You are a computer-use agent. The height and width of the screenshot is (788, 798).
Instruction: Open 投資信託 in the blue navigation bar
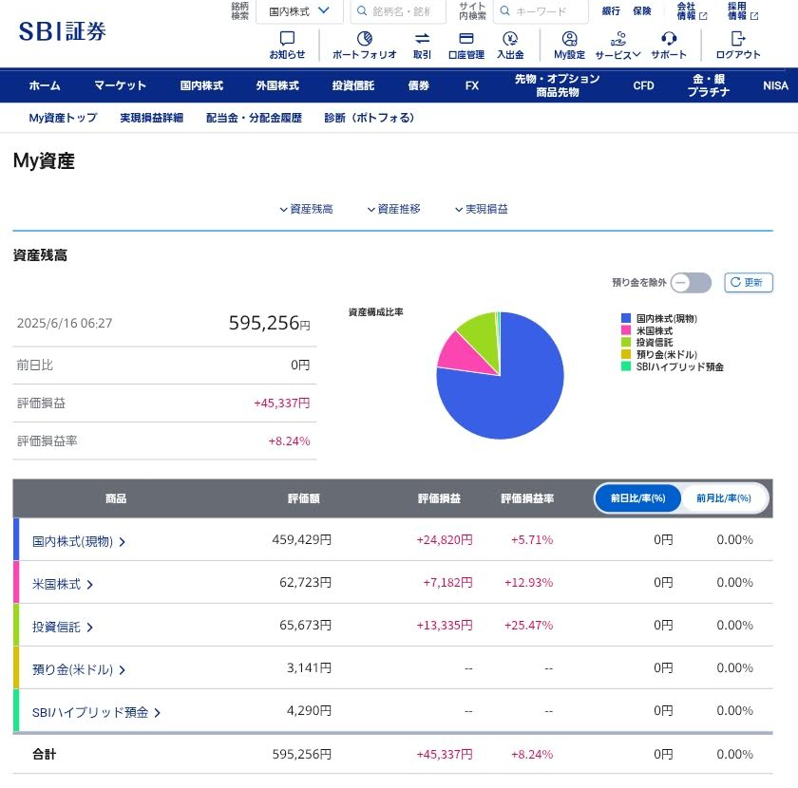click(x=353, y=85)
